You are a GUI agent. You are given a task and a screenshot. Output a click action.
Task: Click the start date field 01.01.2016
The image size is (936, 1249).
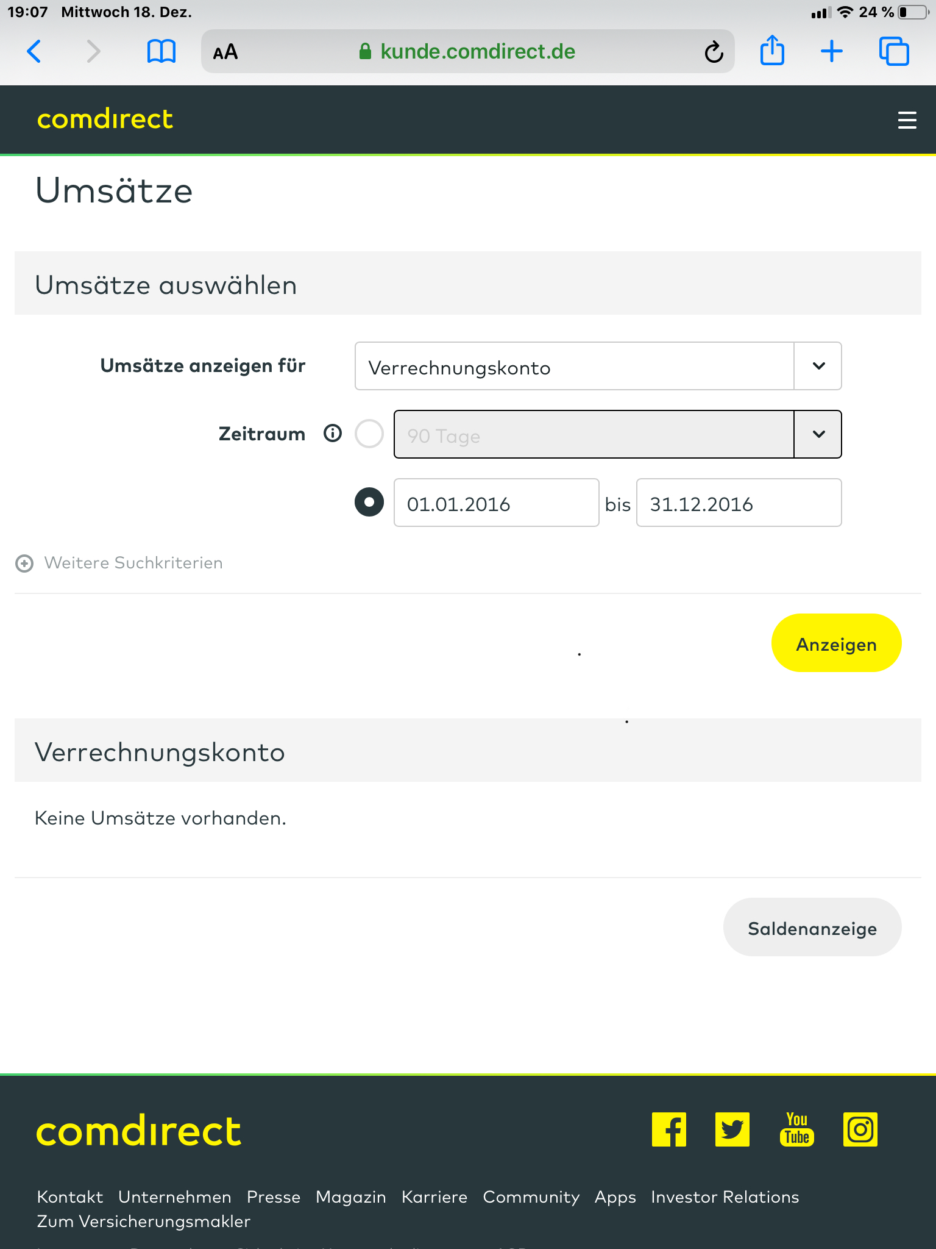click(x=496, y=503)
